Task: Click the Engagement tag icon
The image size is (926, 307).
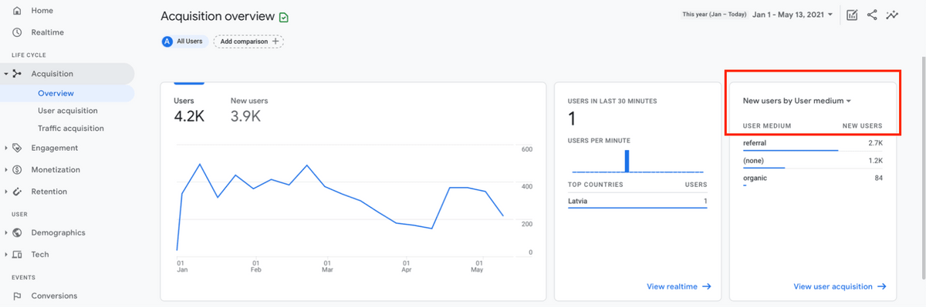Action: [17, 148]
